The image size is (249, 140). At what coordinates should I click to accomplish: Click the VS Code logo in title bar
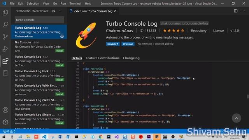(4, 3)
